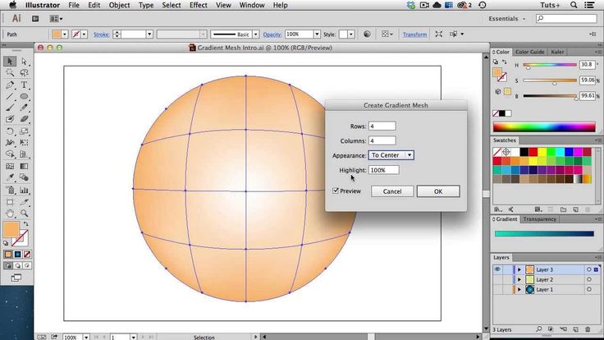This screenshot has width=604, height=340.
Task: Click Cancel in Create Gradient Mesh dialog
Action: click(391, 191)
